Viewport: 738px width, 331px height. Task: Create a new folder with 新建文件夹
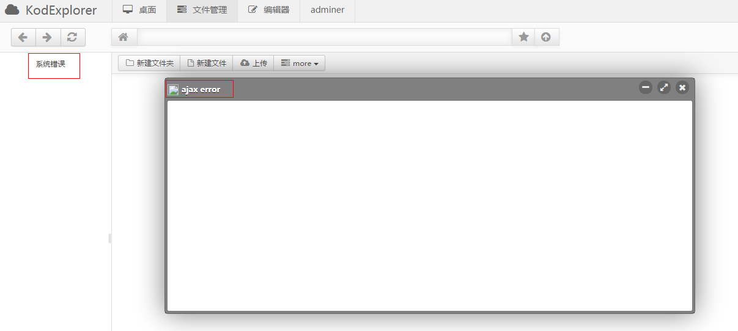click(x=149, y=64)
